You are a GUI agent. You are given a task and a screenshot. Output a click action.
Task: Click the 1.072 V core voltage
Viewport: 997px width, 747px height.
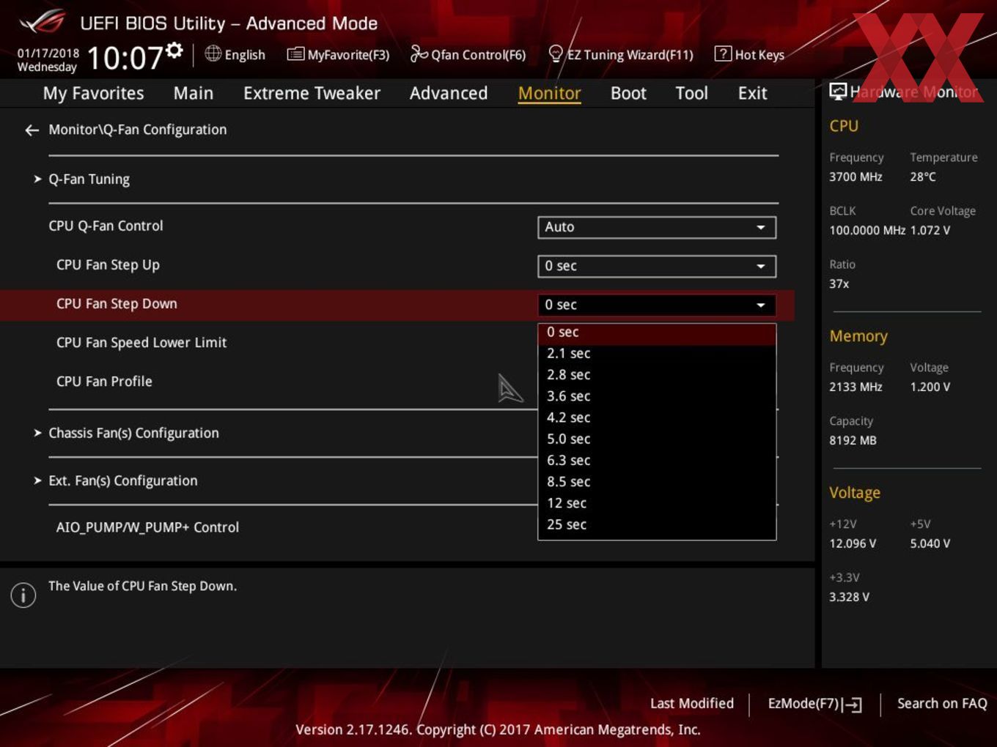tap(930, 230)
